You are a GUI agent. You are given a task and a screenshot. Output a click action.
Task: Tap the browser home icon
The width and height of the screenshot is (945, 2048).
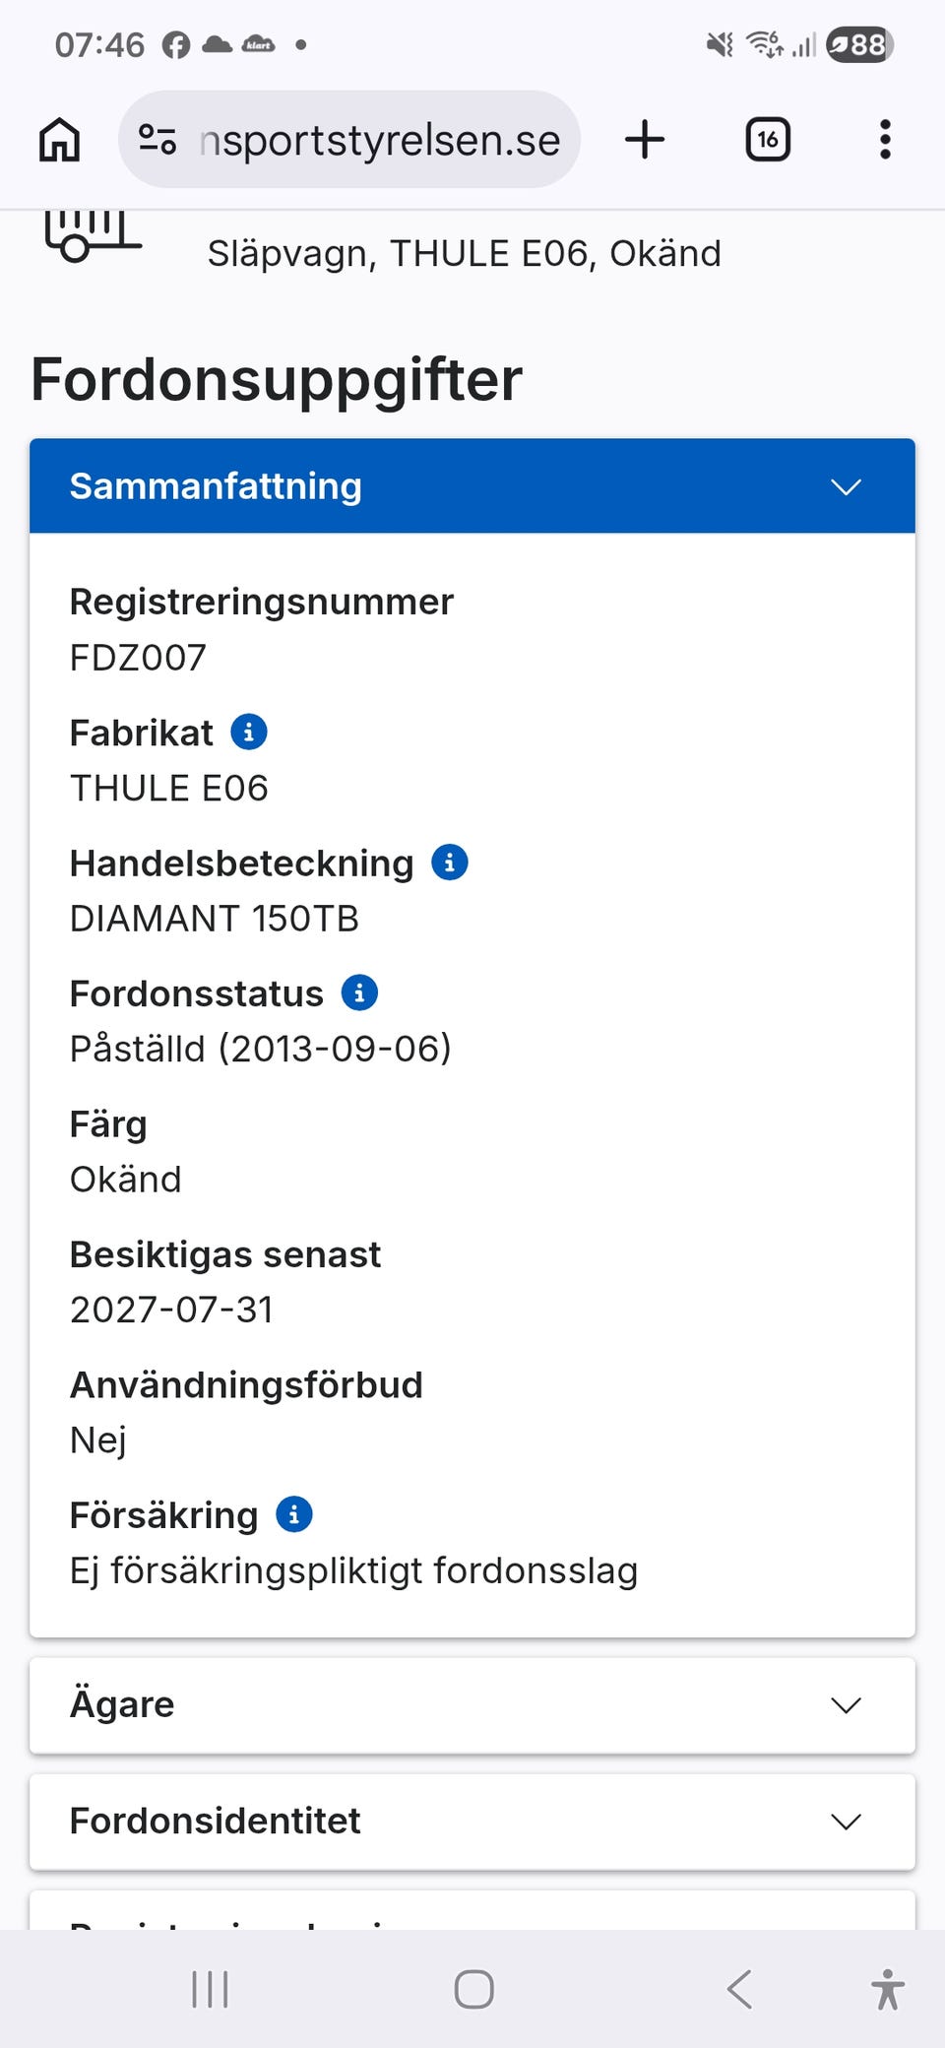click(x=60, y=140)
